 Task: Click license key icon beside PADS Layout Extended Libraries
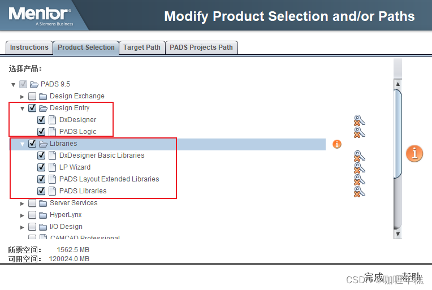[x=359, y=180]
